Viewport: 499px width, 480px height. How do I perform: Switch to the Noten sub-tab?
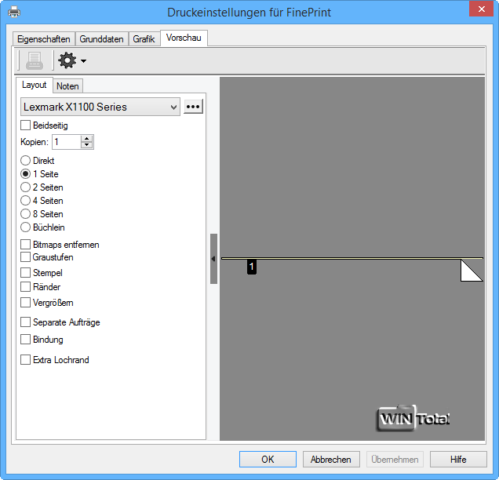pyautogui.click(x=67, y=86)
